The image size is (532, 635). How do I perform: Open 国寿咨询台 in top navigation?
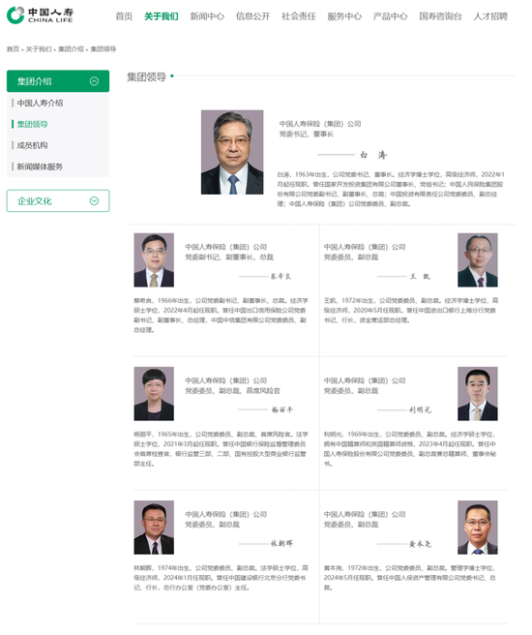pyautogui.click(x=440, y=16)
